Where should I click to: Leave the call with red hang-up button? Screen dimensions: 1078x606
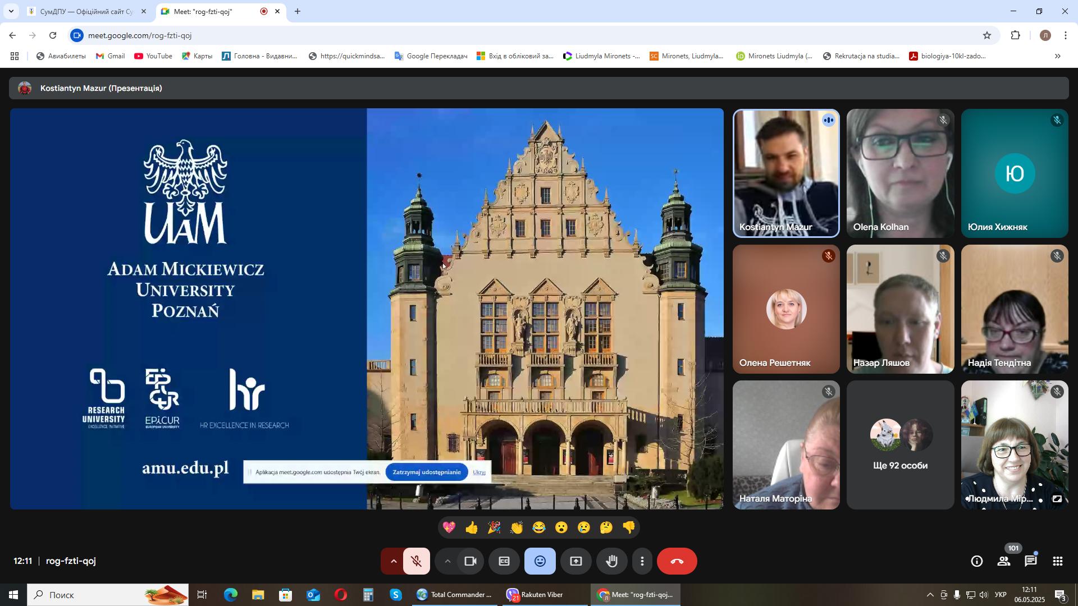coord(677,561)
